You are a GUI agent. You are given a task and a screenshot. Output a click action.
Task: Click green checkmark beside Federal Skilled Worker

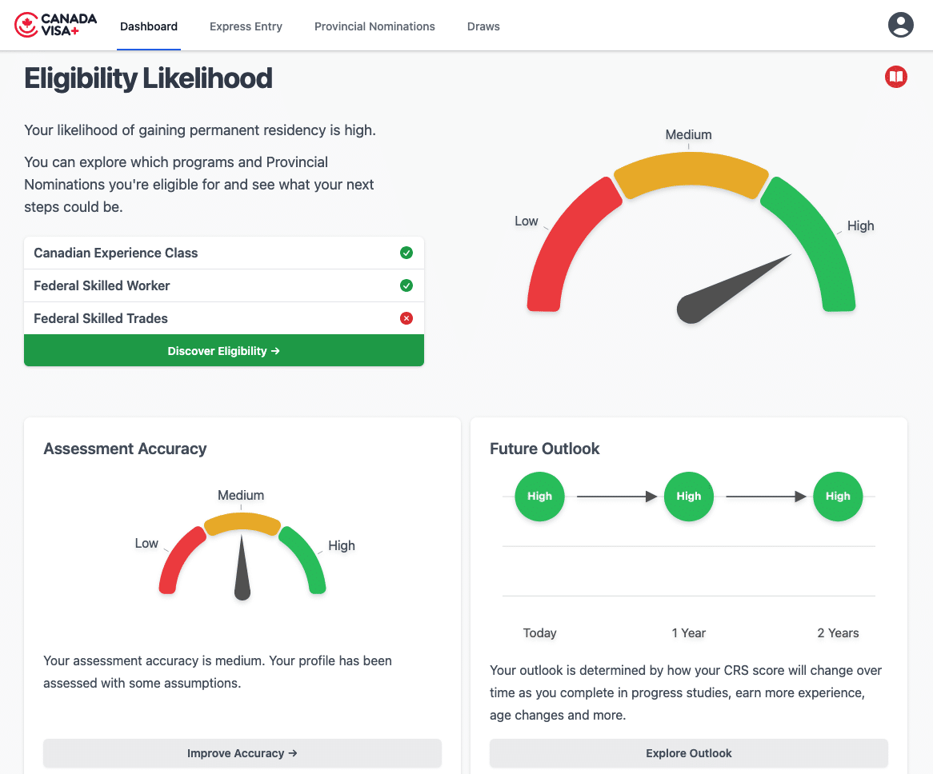(x=406, y=285)
